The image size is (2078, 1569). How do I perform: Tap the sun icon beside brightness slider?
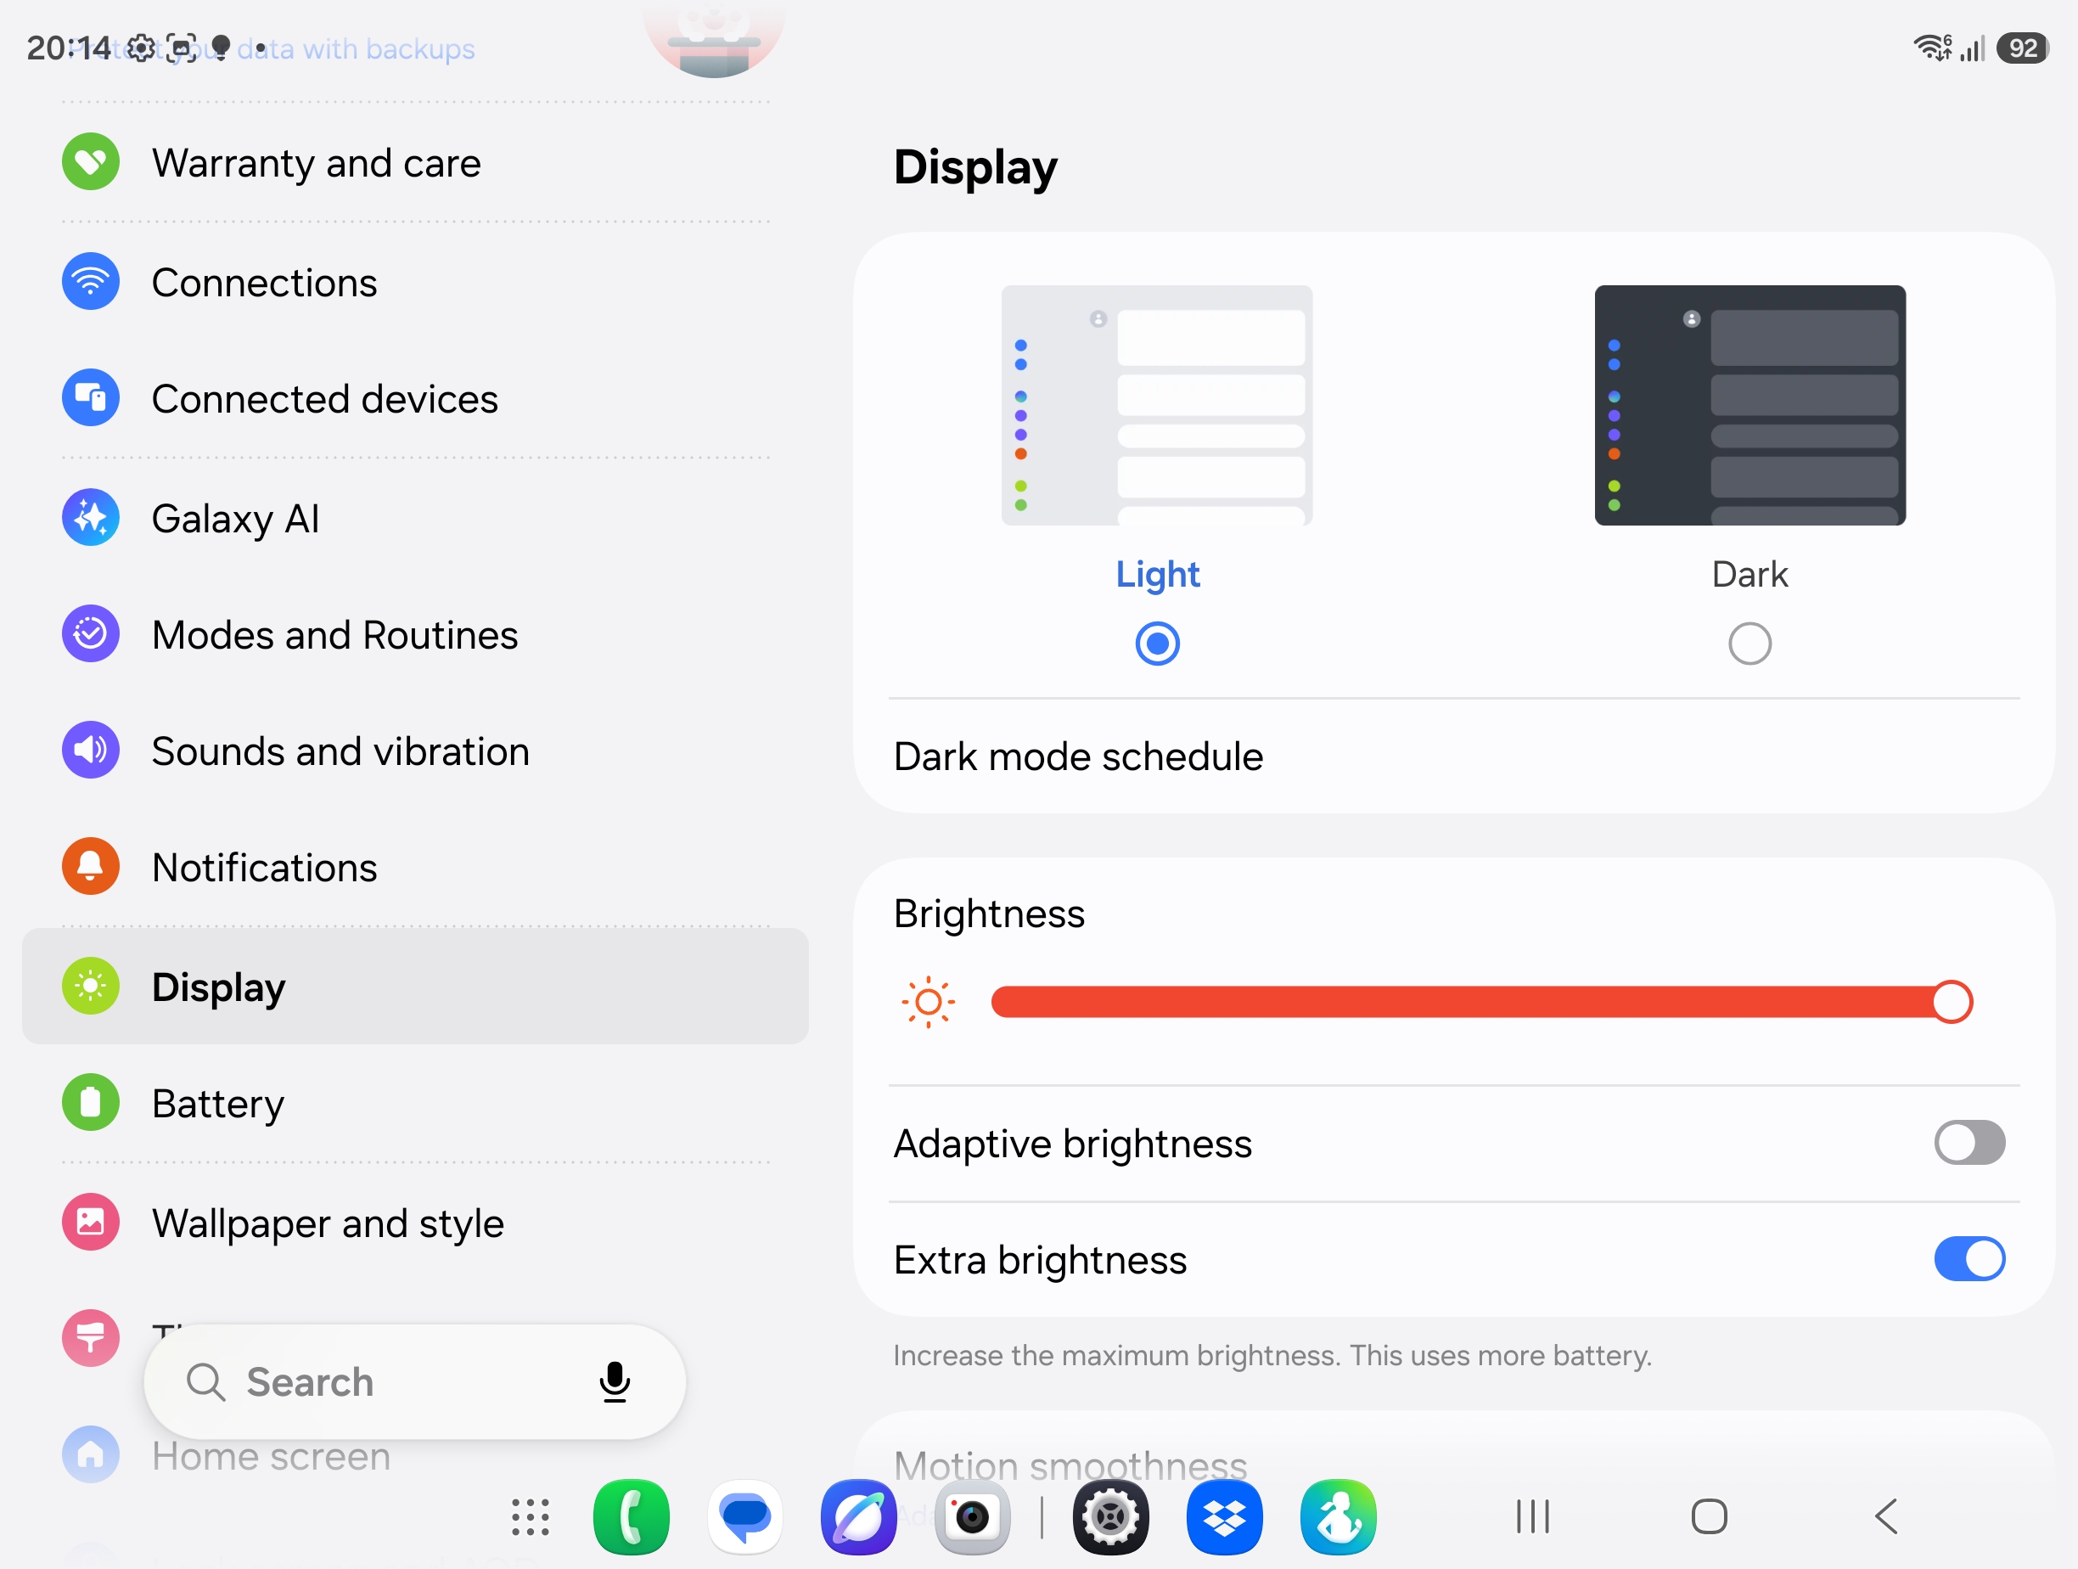tap(928, 1002)
